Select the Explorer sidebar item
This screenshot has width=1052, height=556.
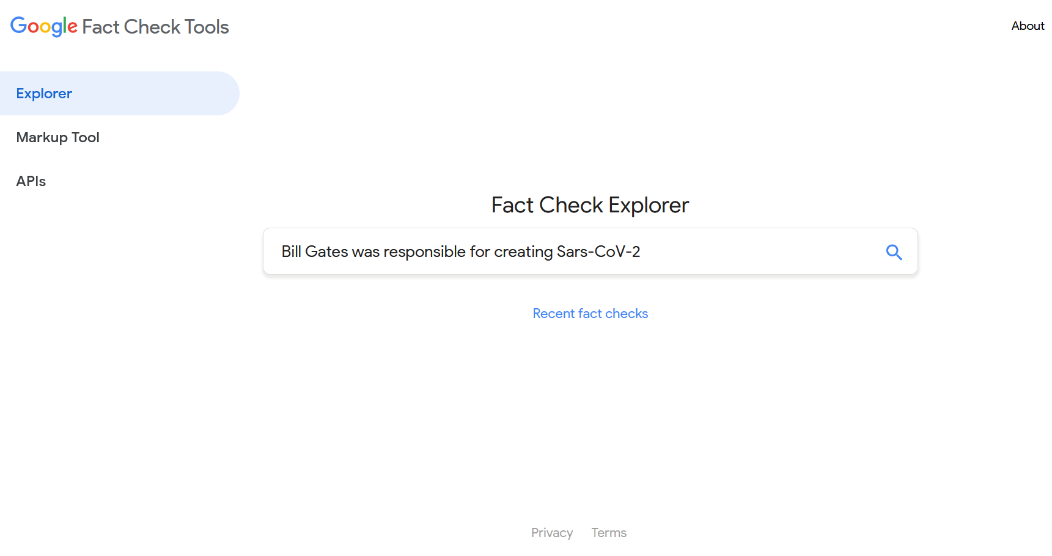pyautogui.click(x=44, y=93)
